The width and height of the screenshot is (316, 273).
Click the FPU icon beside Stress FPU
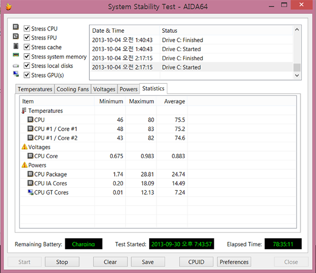pos(16,36)
